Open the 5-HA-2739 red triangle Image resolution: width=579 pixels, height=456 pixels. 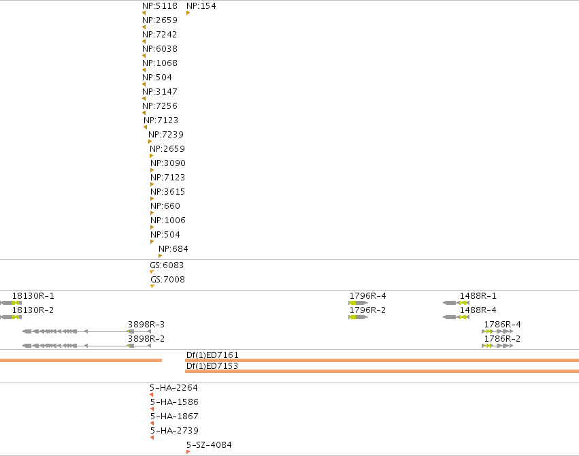click(x=152, y=438)
